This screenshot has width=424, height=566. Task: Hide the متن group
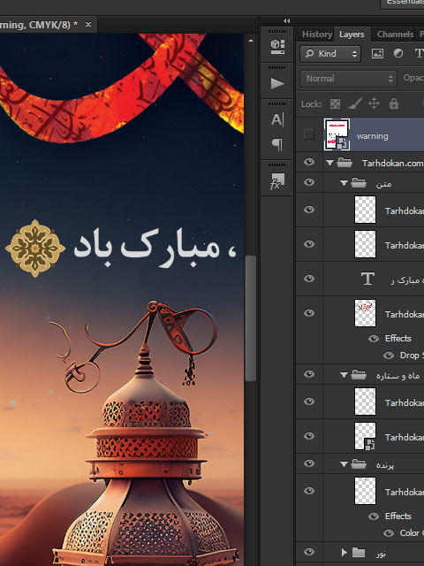pos(309,182)
